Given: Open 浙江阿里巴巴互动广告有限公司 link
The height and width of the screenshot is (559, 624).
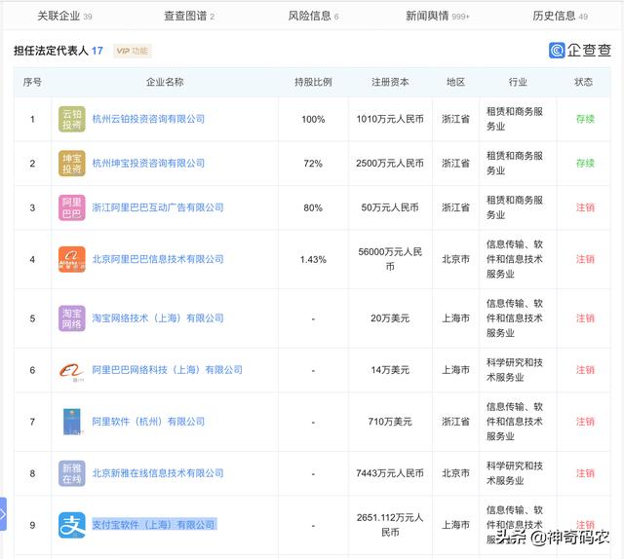Looking at the screenshot, I should 158,207.
